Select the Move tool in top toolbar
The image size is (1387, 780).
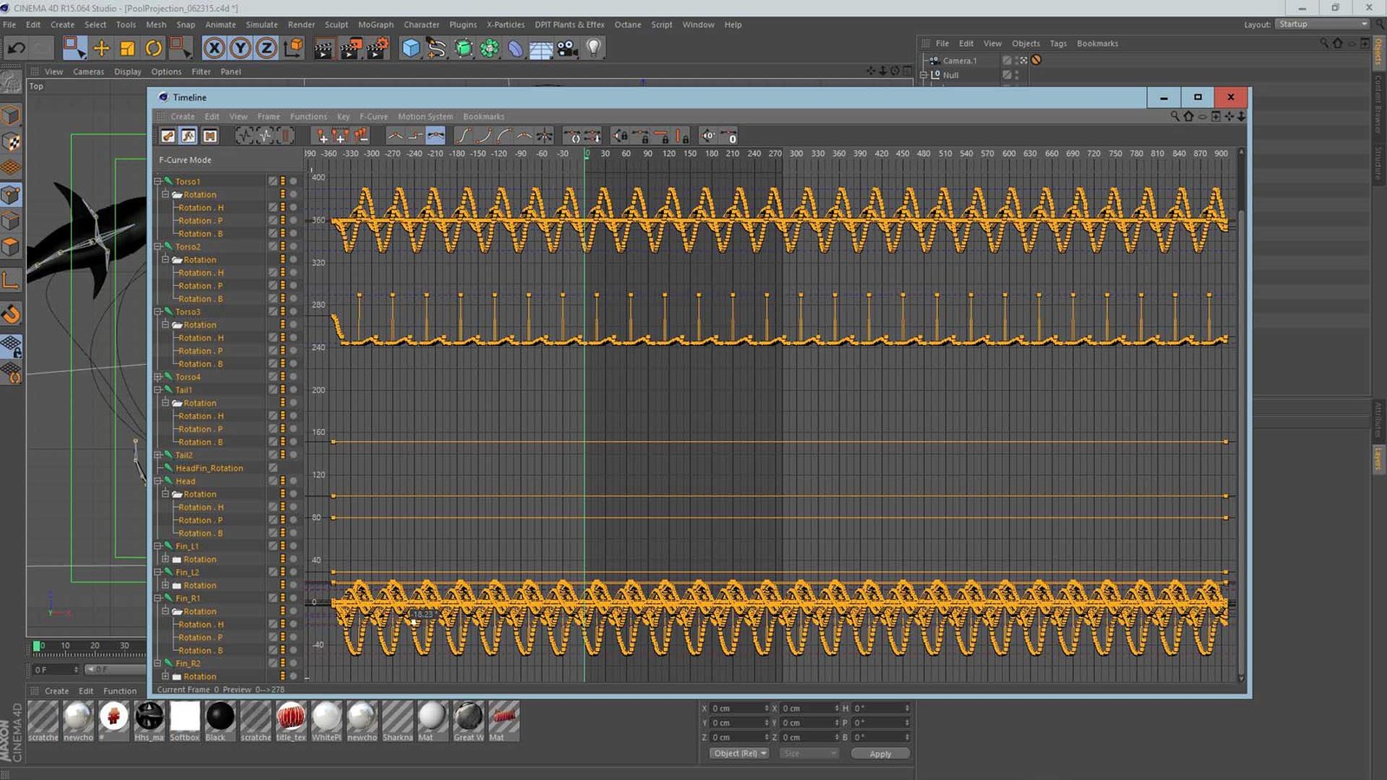[x=101, y=49]
